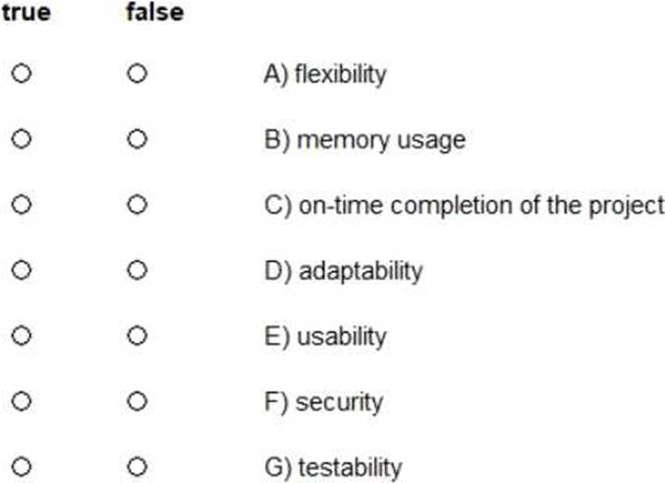Image resolution: width=665 pixels, height=483 pixels.
Task: Pick true radio for E) usability
Action: coord(22,336)
